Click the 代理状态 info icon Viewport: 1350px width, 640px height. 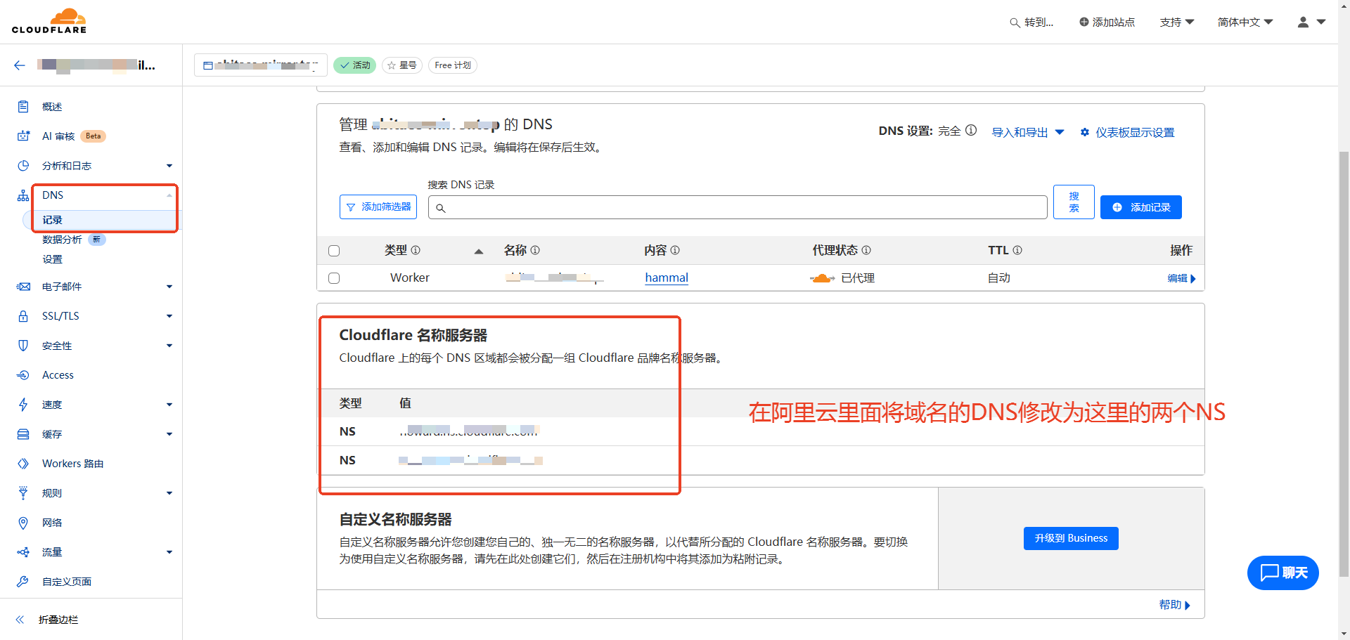pos(866,250)
